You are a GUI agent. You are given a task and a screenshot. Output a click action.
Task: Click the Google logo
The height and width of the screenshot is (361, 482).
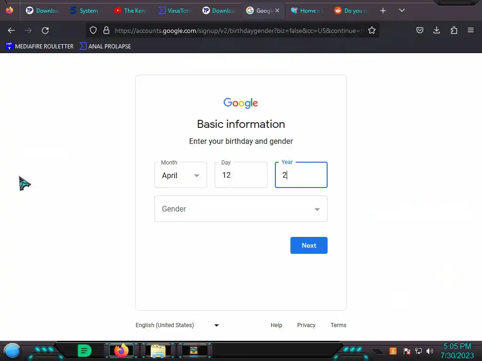point(241,103)
